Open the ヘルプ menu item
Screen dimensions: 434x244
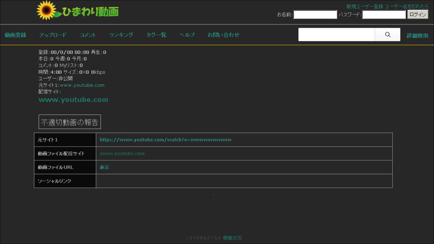click(x=187, y=35)
